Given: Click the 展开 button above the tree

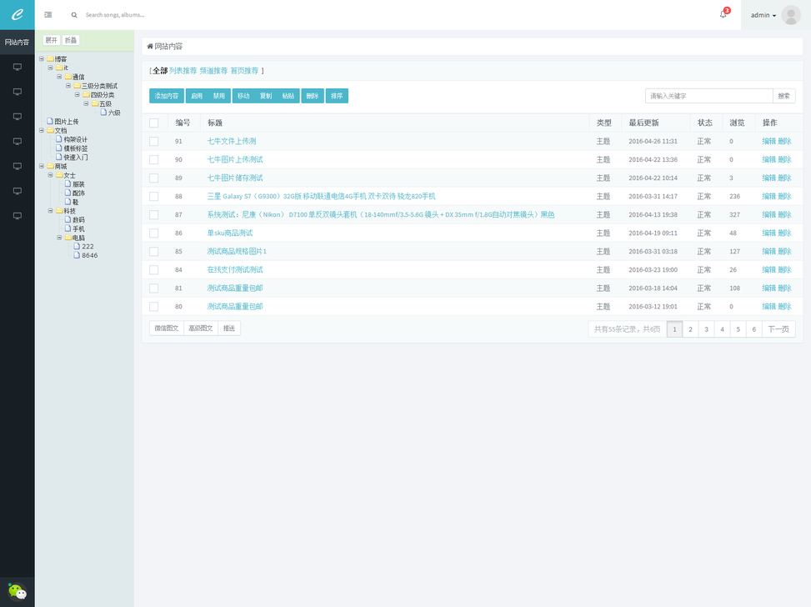Looking at the screenshot, I should pyautogui.click(x=51, y=40).
